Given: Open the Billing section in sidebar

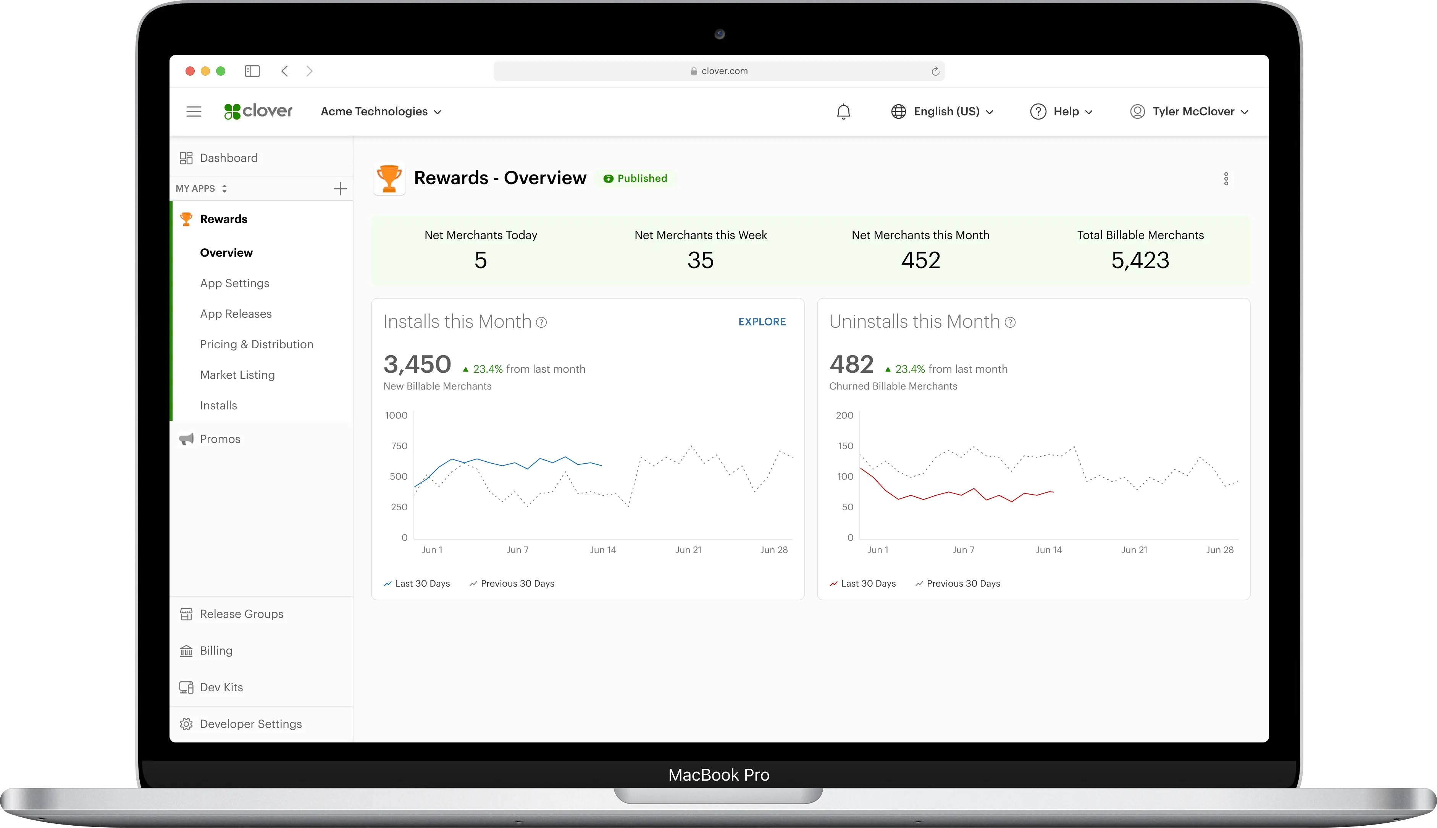Looking at the screenshot, I should pyautogui.click(x=216, y=650).
